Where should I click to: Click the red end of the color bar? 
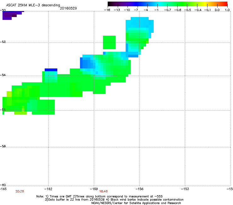click(x=226, y=4)
